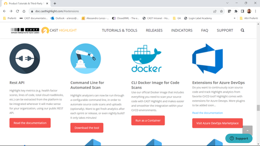
Task: Click the Download the tool button
Action: tap(87, 128)
